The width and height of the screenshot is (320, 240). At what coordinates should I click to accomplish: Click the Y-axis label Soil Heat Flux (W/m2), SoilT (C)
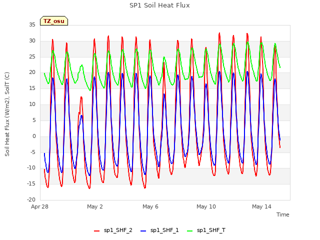pyautogui.click(x=7, y=114)
